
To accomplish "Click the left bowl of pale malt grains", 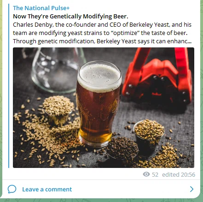I will point(58,109).
